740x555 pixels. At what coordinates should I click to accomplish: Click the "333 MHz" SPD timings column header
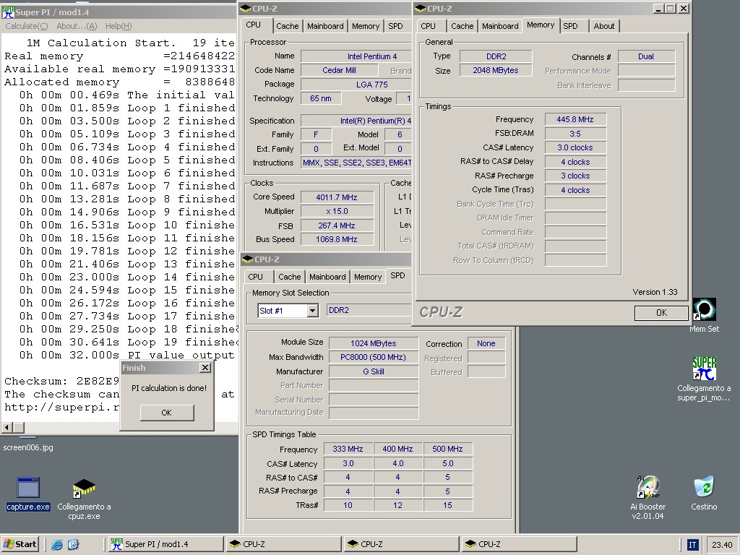pos(348,449)
